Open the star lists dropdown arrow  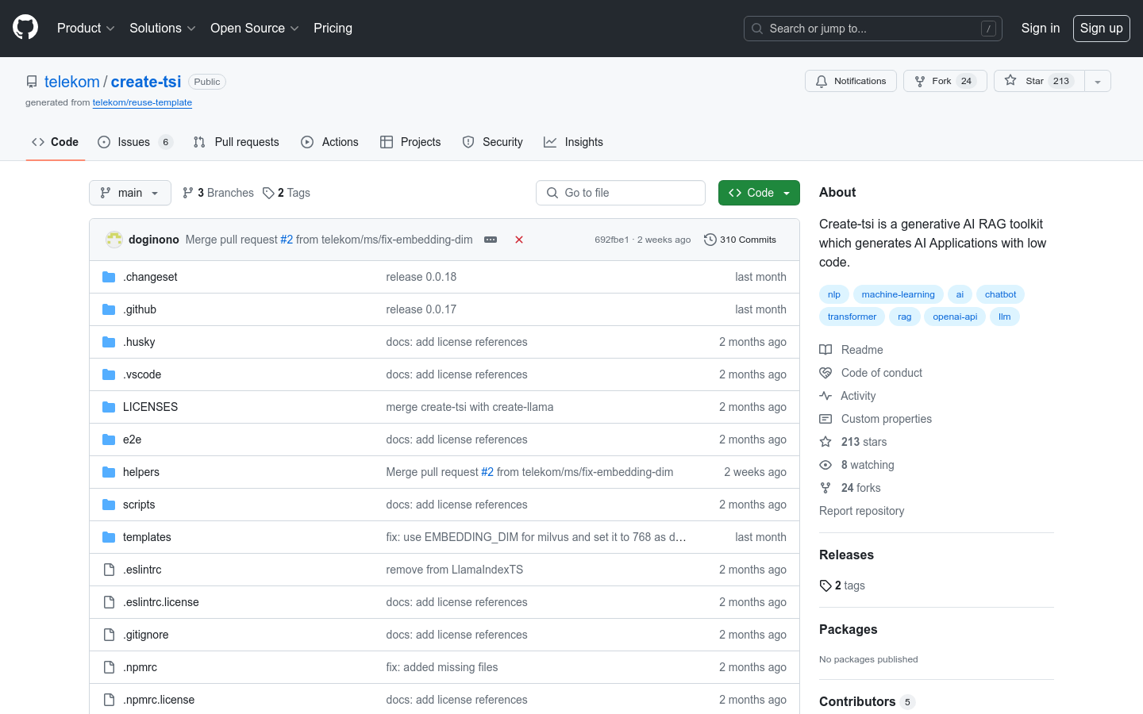(1098, 81)
